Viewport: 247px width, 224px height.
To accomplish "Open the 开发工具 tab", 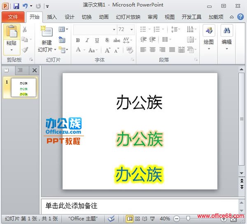I will coord(191,17).
